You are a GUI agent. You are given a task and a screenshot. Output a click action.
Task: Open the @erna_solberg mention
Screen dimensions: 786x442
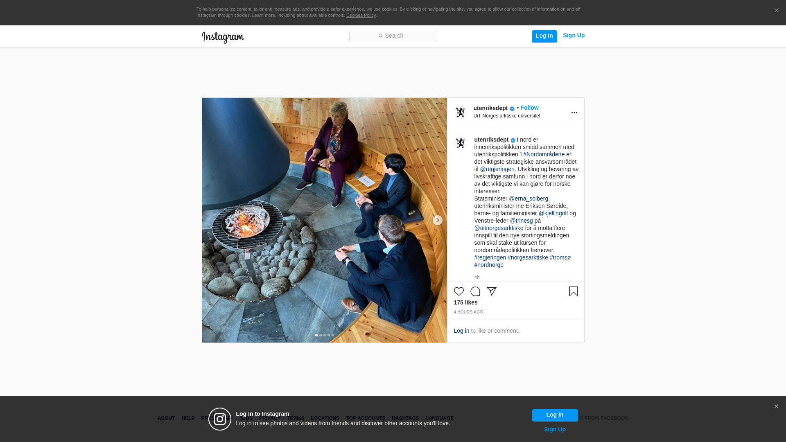click(528, 198)
